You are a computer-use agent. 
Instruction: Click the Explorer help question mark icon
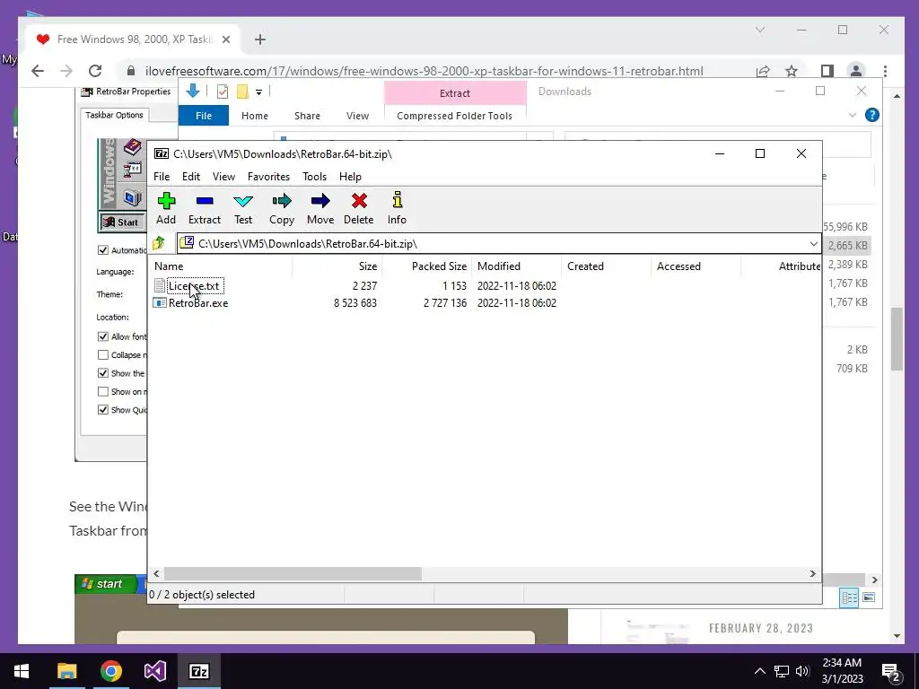point(872,115)
